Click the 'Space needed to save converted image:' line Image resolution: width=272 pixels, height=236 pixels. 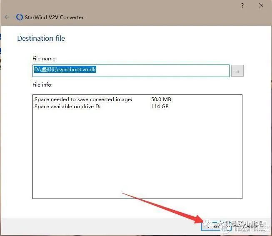point(83,99)
